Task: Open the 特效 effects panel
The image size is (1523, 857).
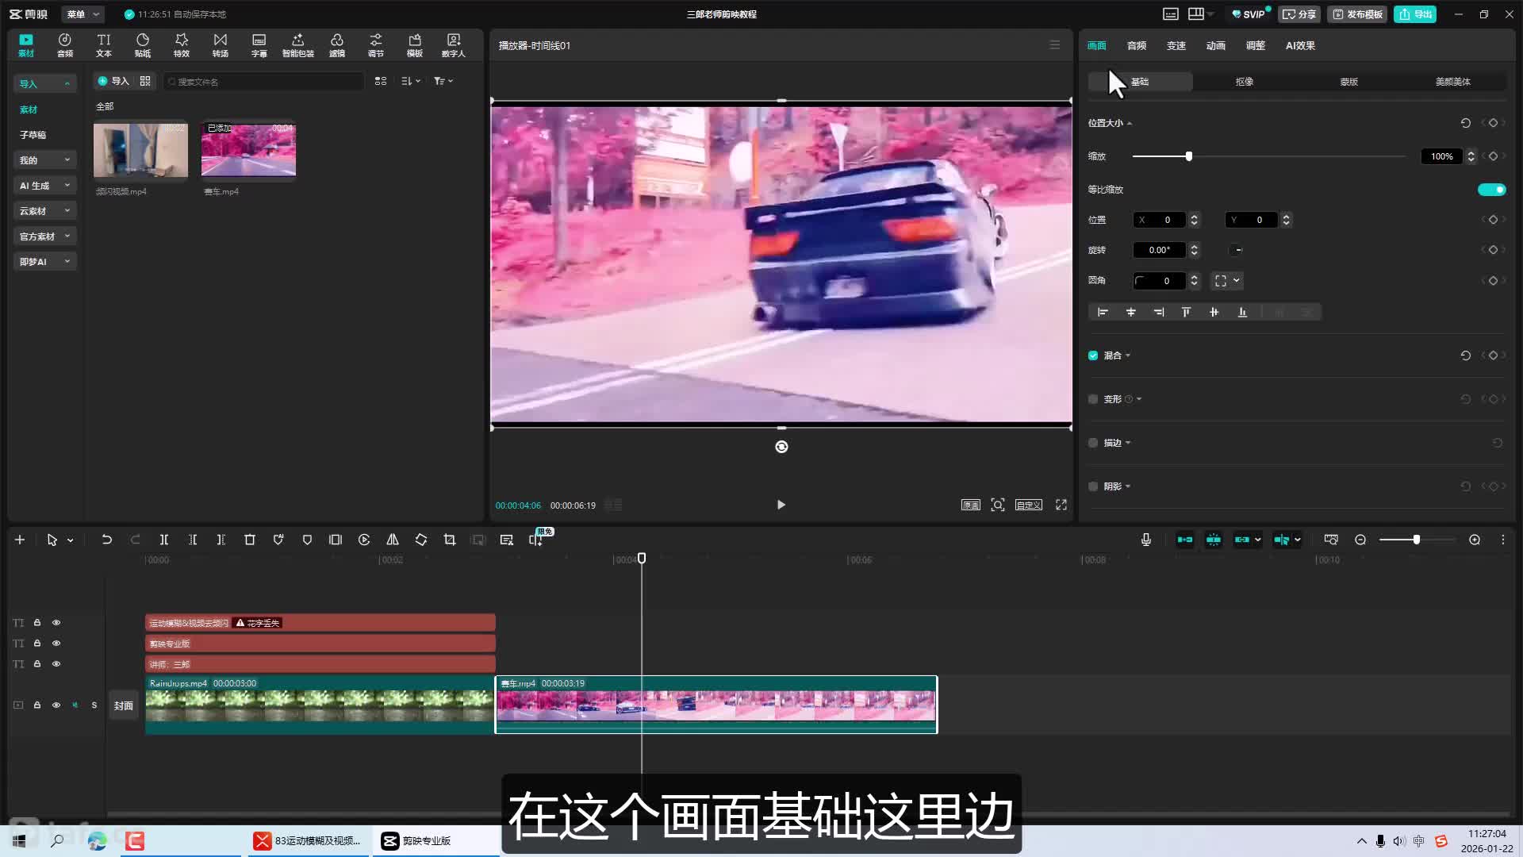Action: pyautogui.click(x=182, y=45)
